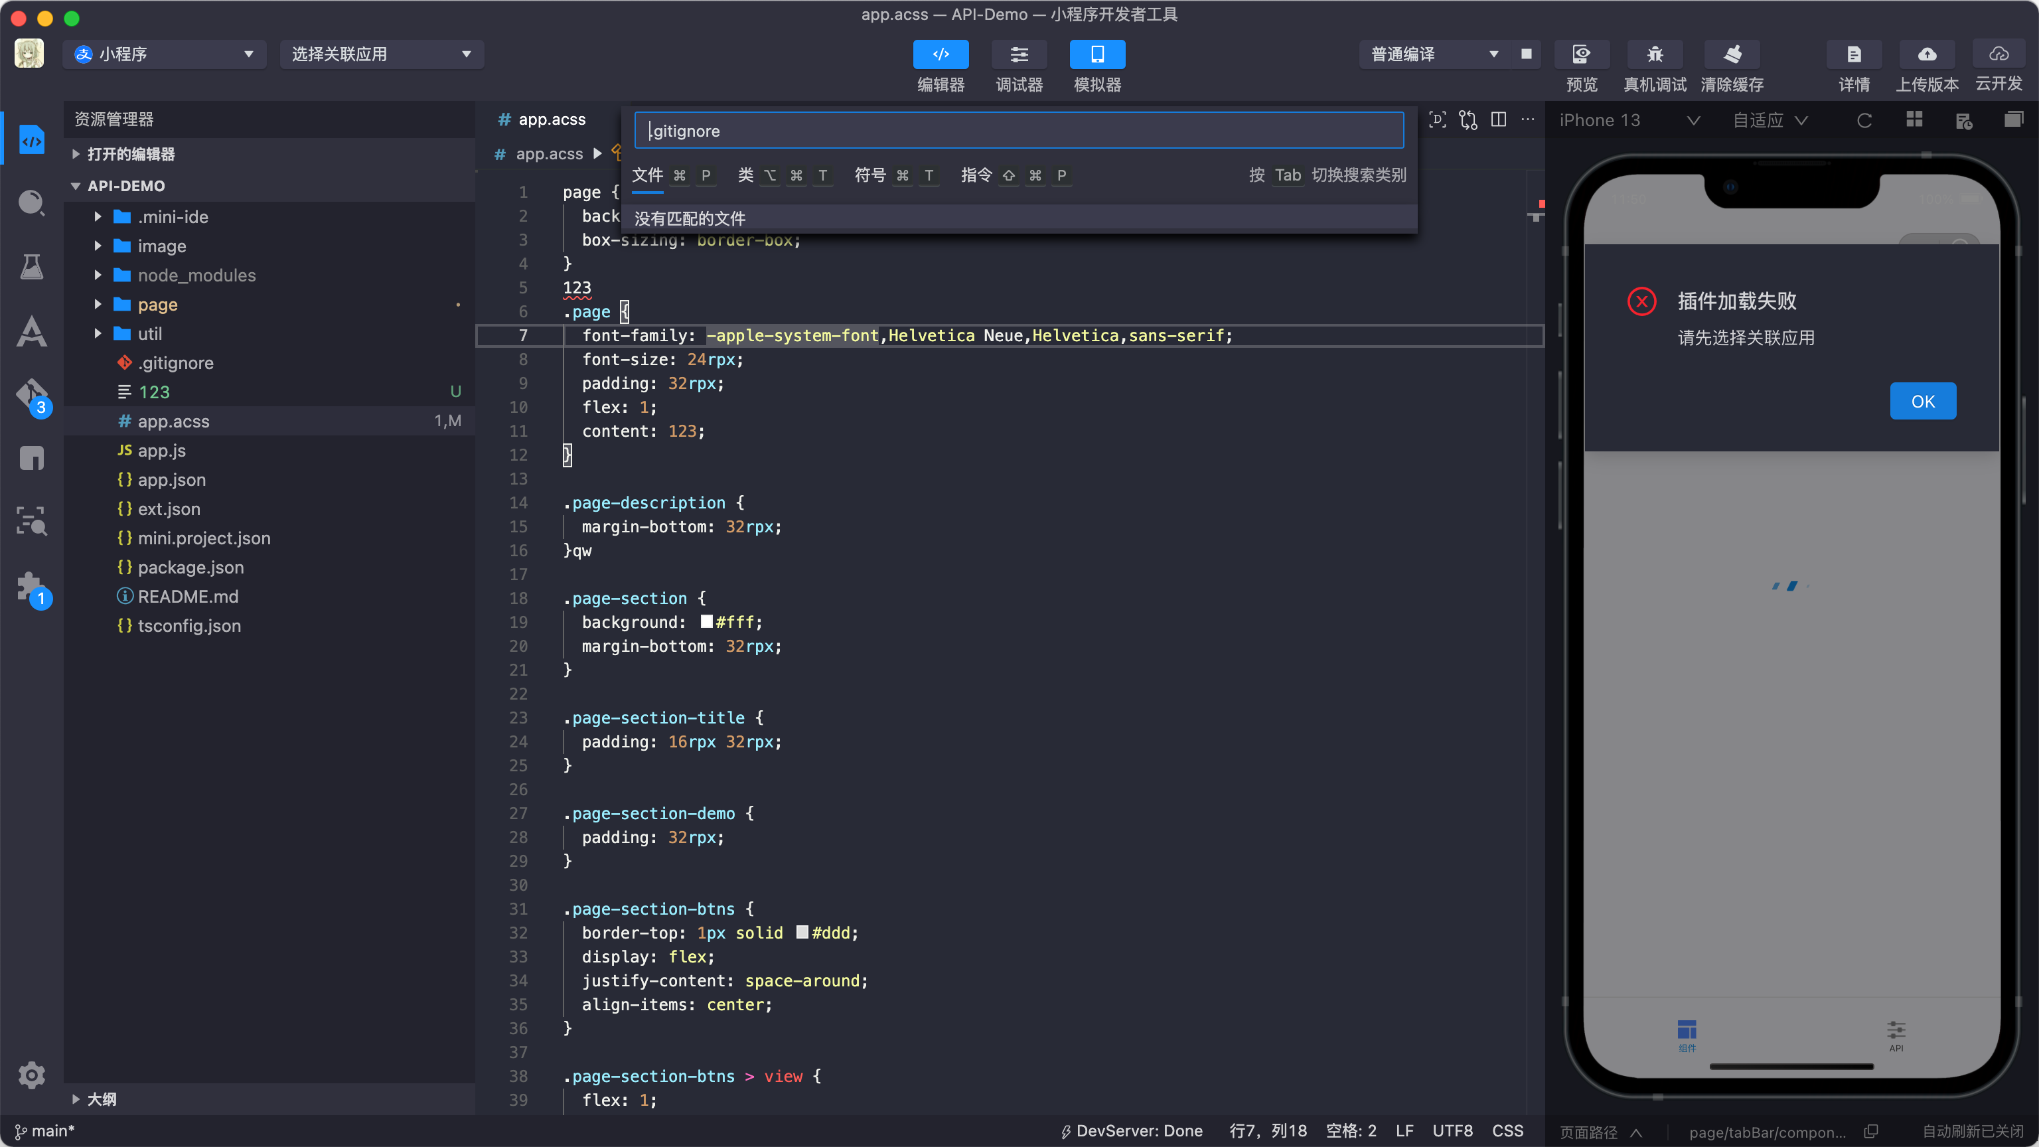Open the Explorer icon in the sidebar

[32, 140]
